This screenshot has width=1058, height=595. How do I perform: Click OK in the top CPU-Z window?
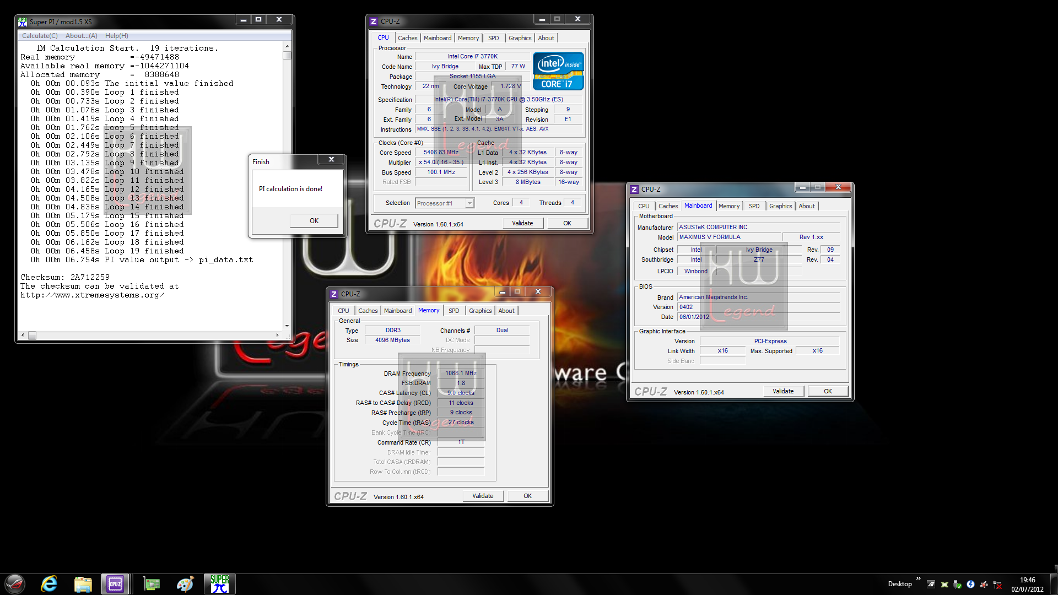tap(567, 223)
